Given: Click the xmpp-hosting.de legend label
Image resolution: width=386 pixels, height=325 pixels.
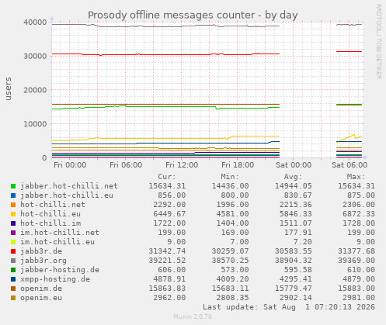Looking at the screenshot, I should pos(55,279).
